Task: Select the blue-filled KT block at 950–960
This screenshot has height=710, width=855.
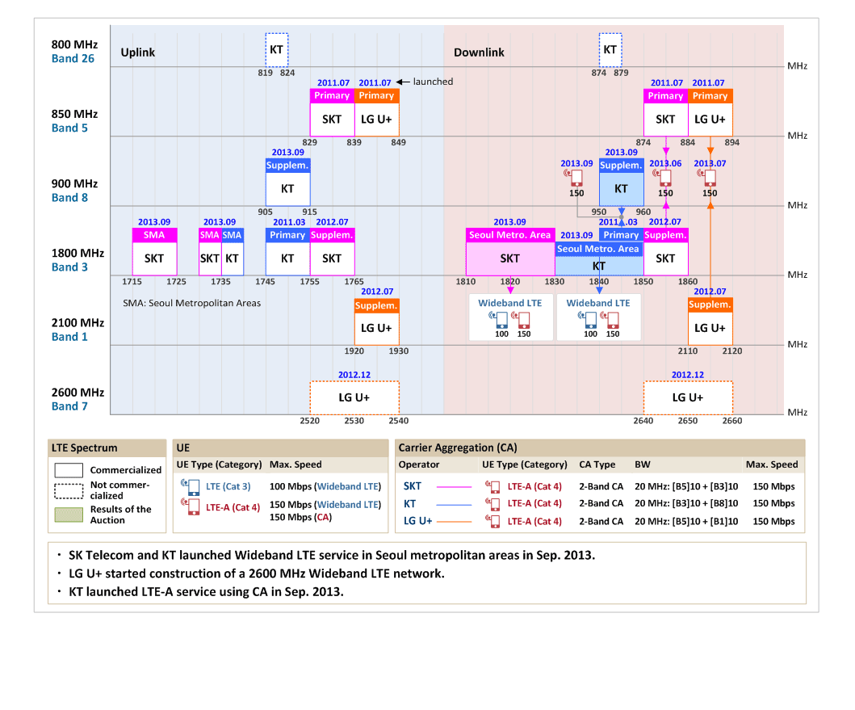Action: coord(622,183)
